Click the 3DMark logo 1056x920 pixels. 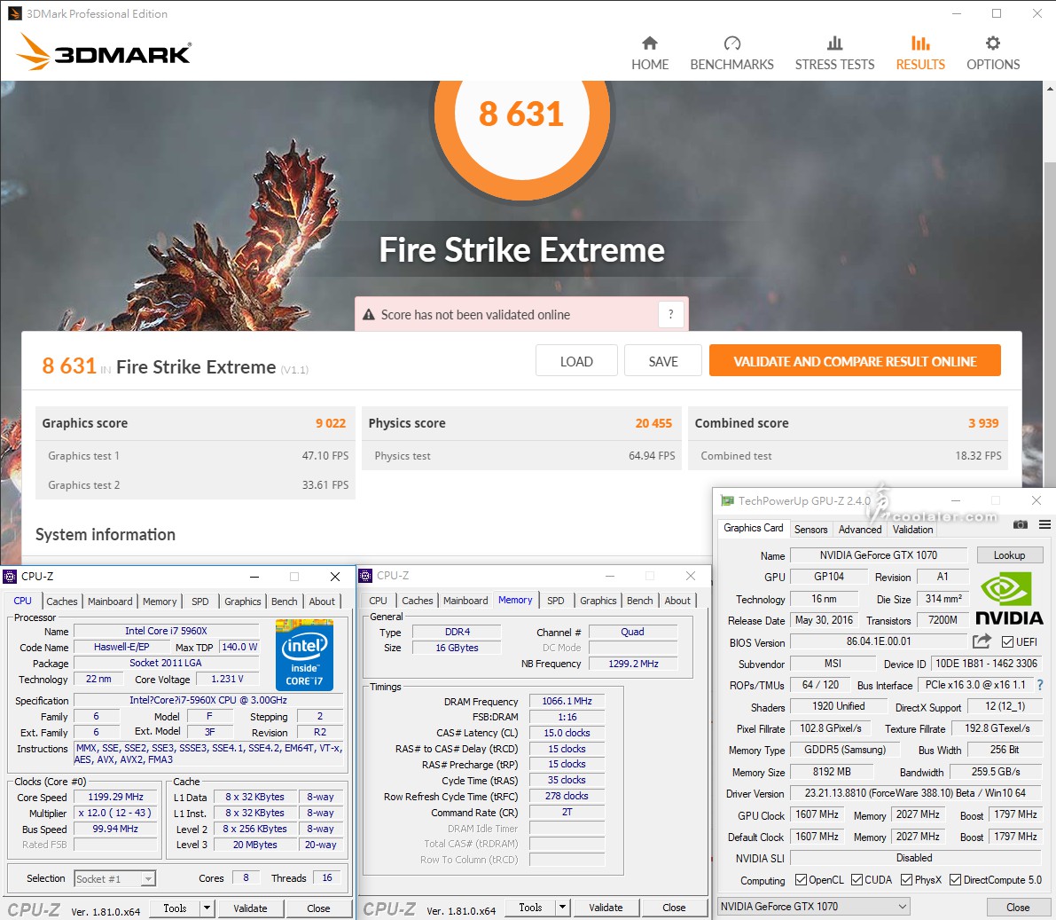(104, 51)
